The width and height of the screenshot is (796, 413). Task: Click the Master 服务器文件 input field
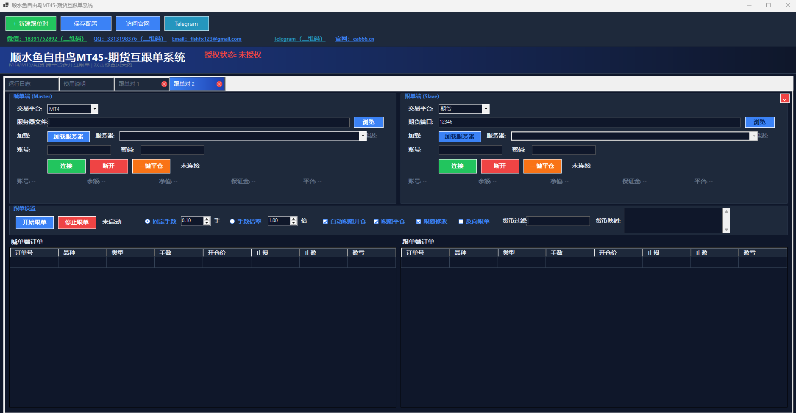[199, 122]
